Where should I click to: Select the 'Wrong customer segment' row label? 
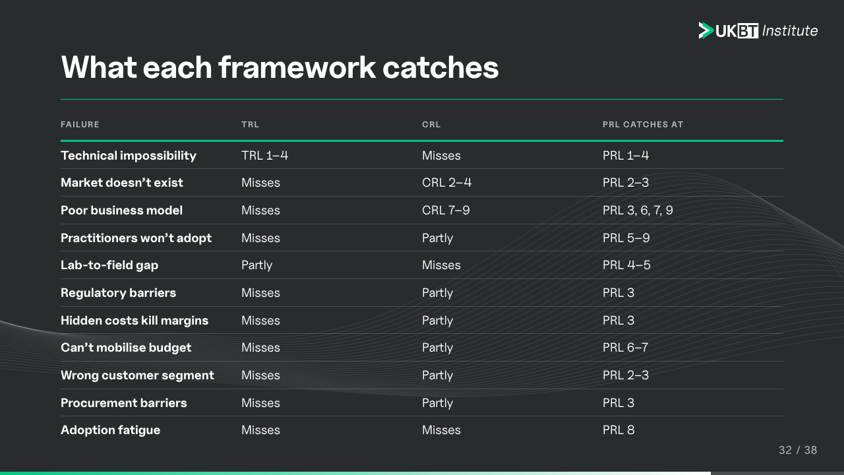pyautogui.click(x=137, y=375)
